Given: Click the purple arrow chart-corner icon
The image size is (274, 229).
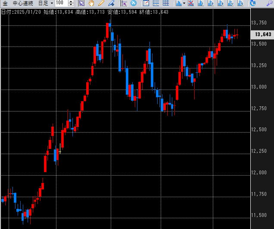Looking at the screenshot, I should [x=124, y=3].
